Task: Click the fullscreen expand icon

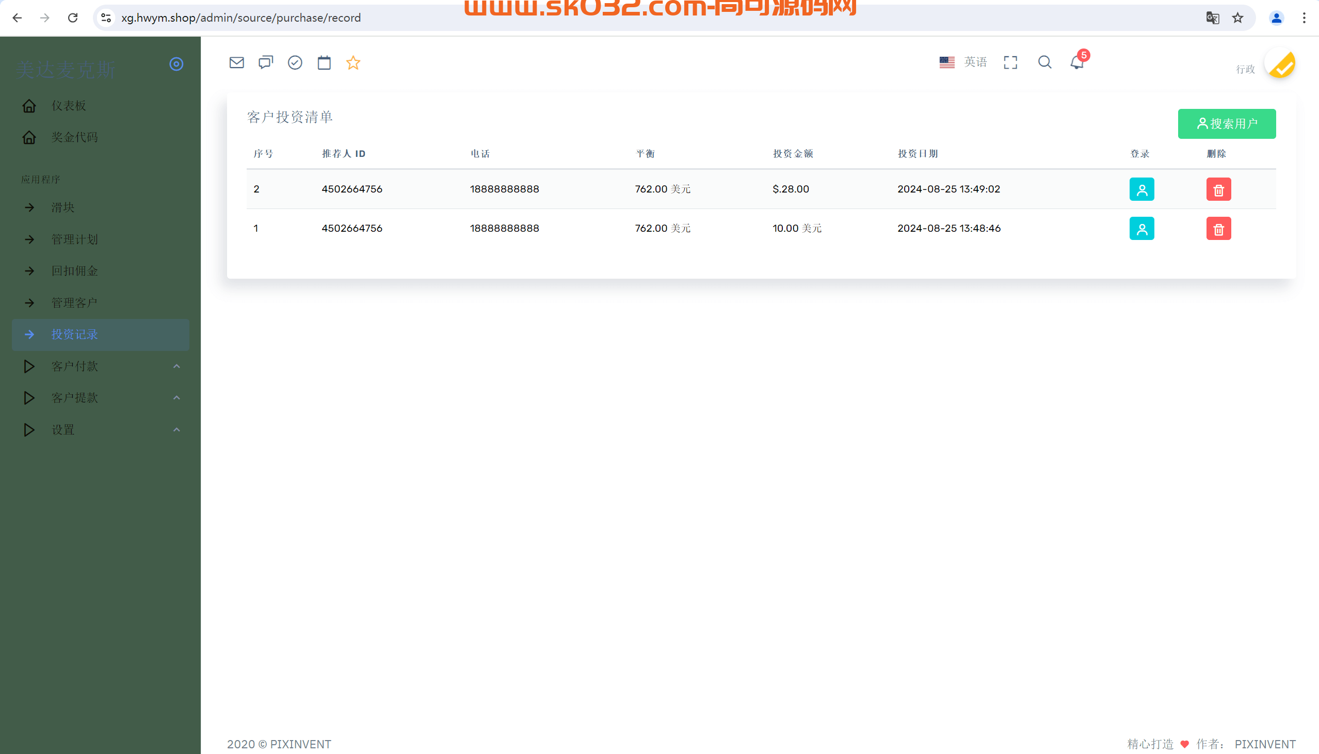Action: [x=1010, y=62]
